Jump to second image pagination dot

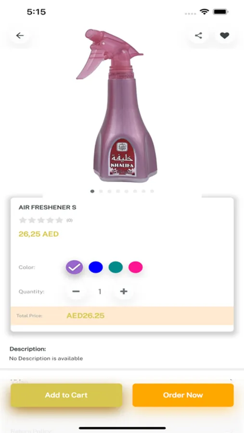(x=101, y=191)
